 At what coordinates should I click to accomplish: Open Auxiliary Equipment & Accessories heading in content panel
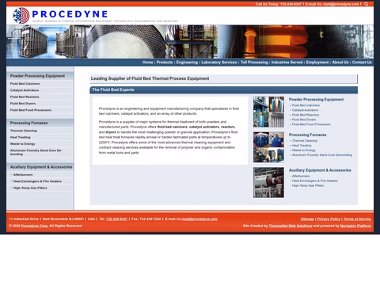coord(320,170)
